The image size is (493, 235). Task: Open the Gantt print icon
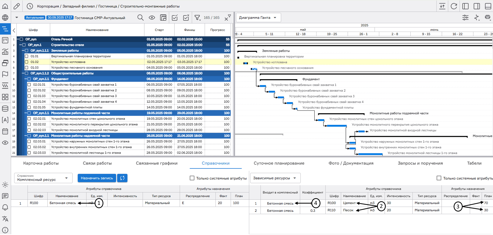click(x=487, y=18)
